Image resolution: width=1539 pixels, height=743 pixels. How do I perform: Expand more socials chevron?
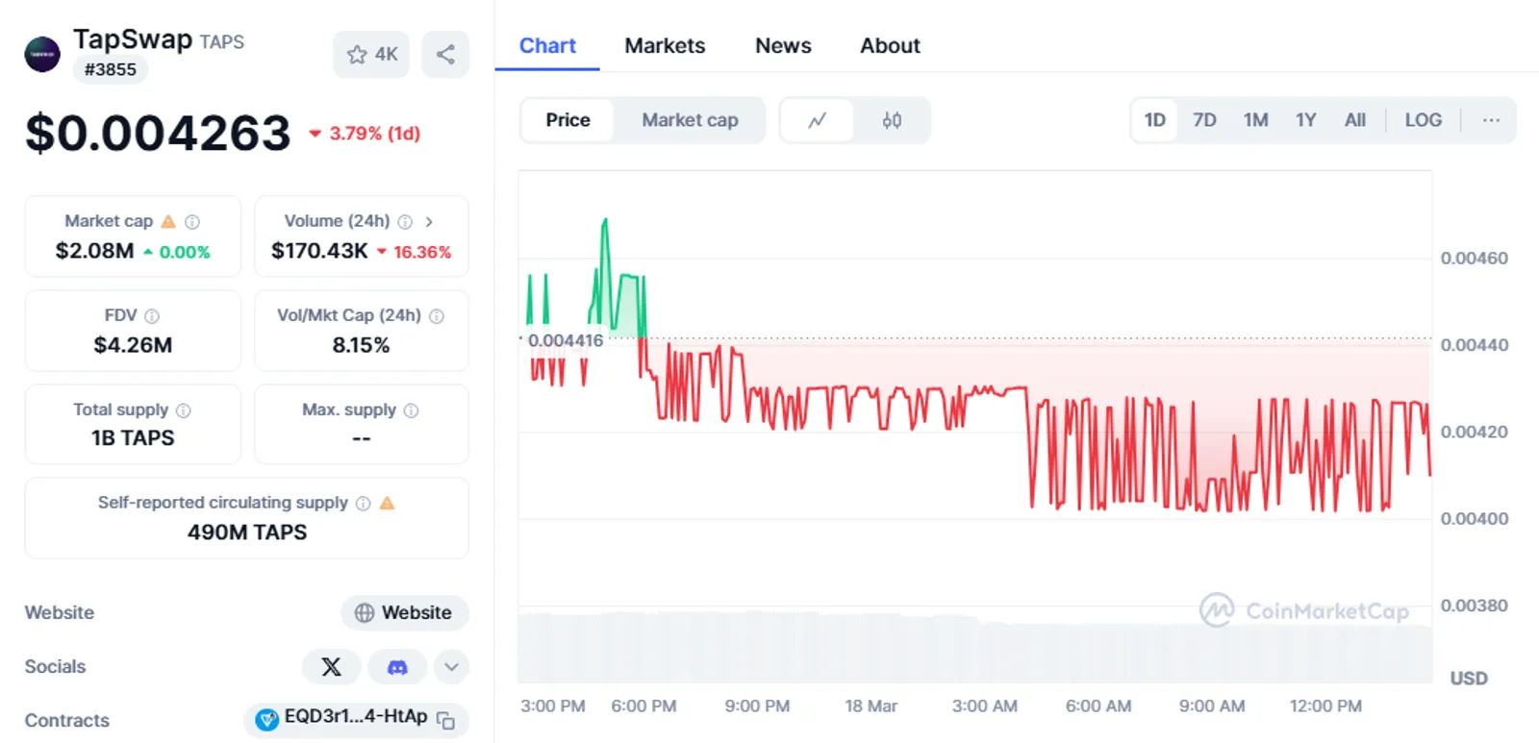pos(451,667)
